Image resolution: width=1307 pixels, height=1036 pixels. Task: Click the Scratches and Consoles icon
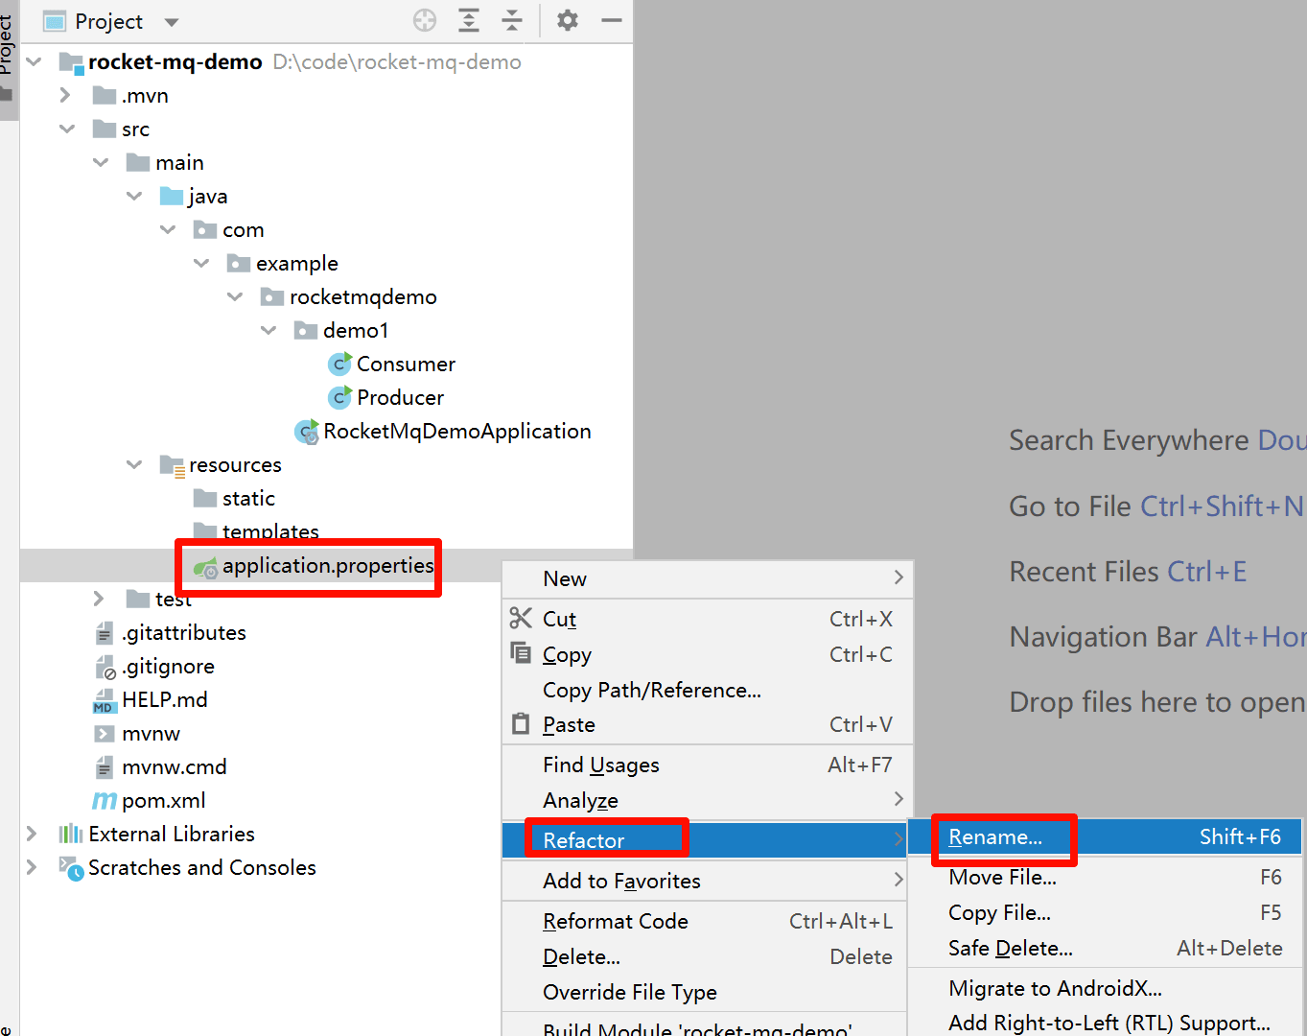[71, 868]
